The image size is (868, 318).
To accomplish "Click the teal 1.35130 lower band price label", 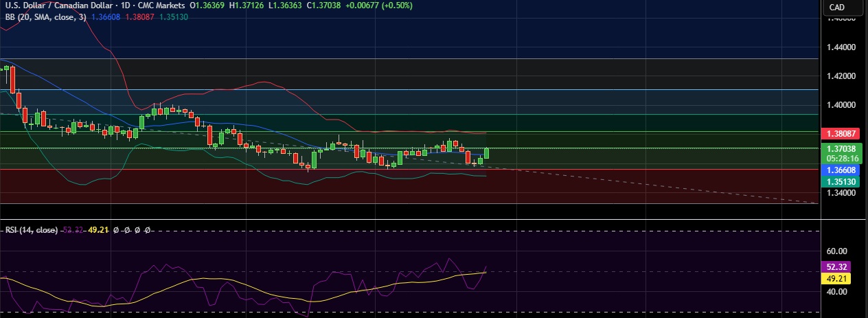I will tap(841, 181).
